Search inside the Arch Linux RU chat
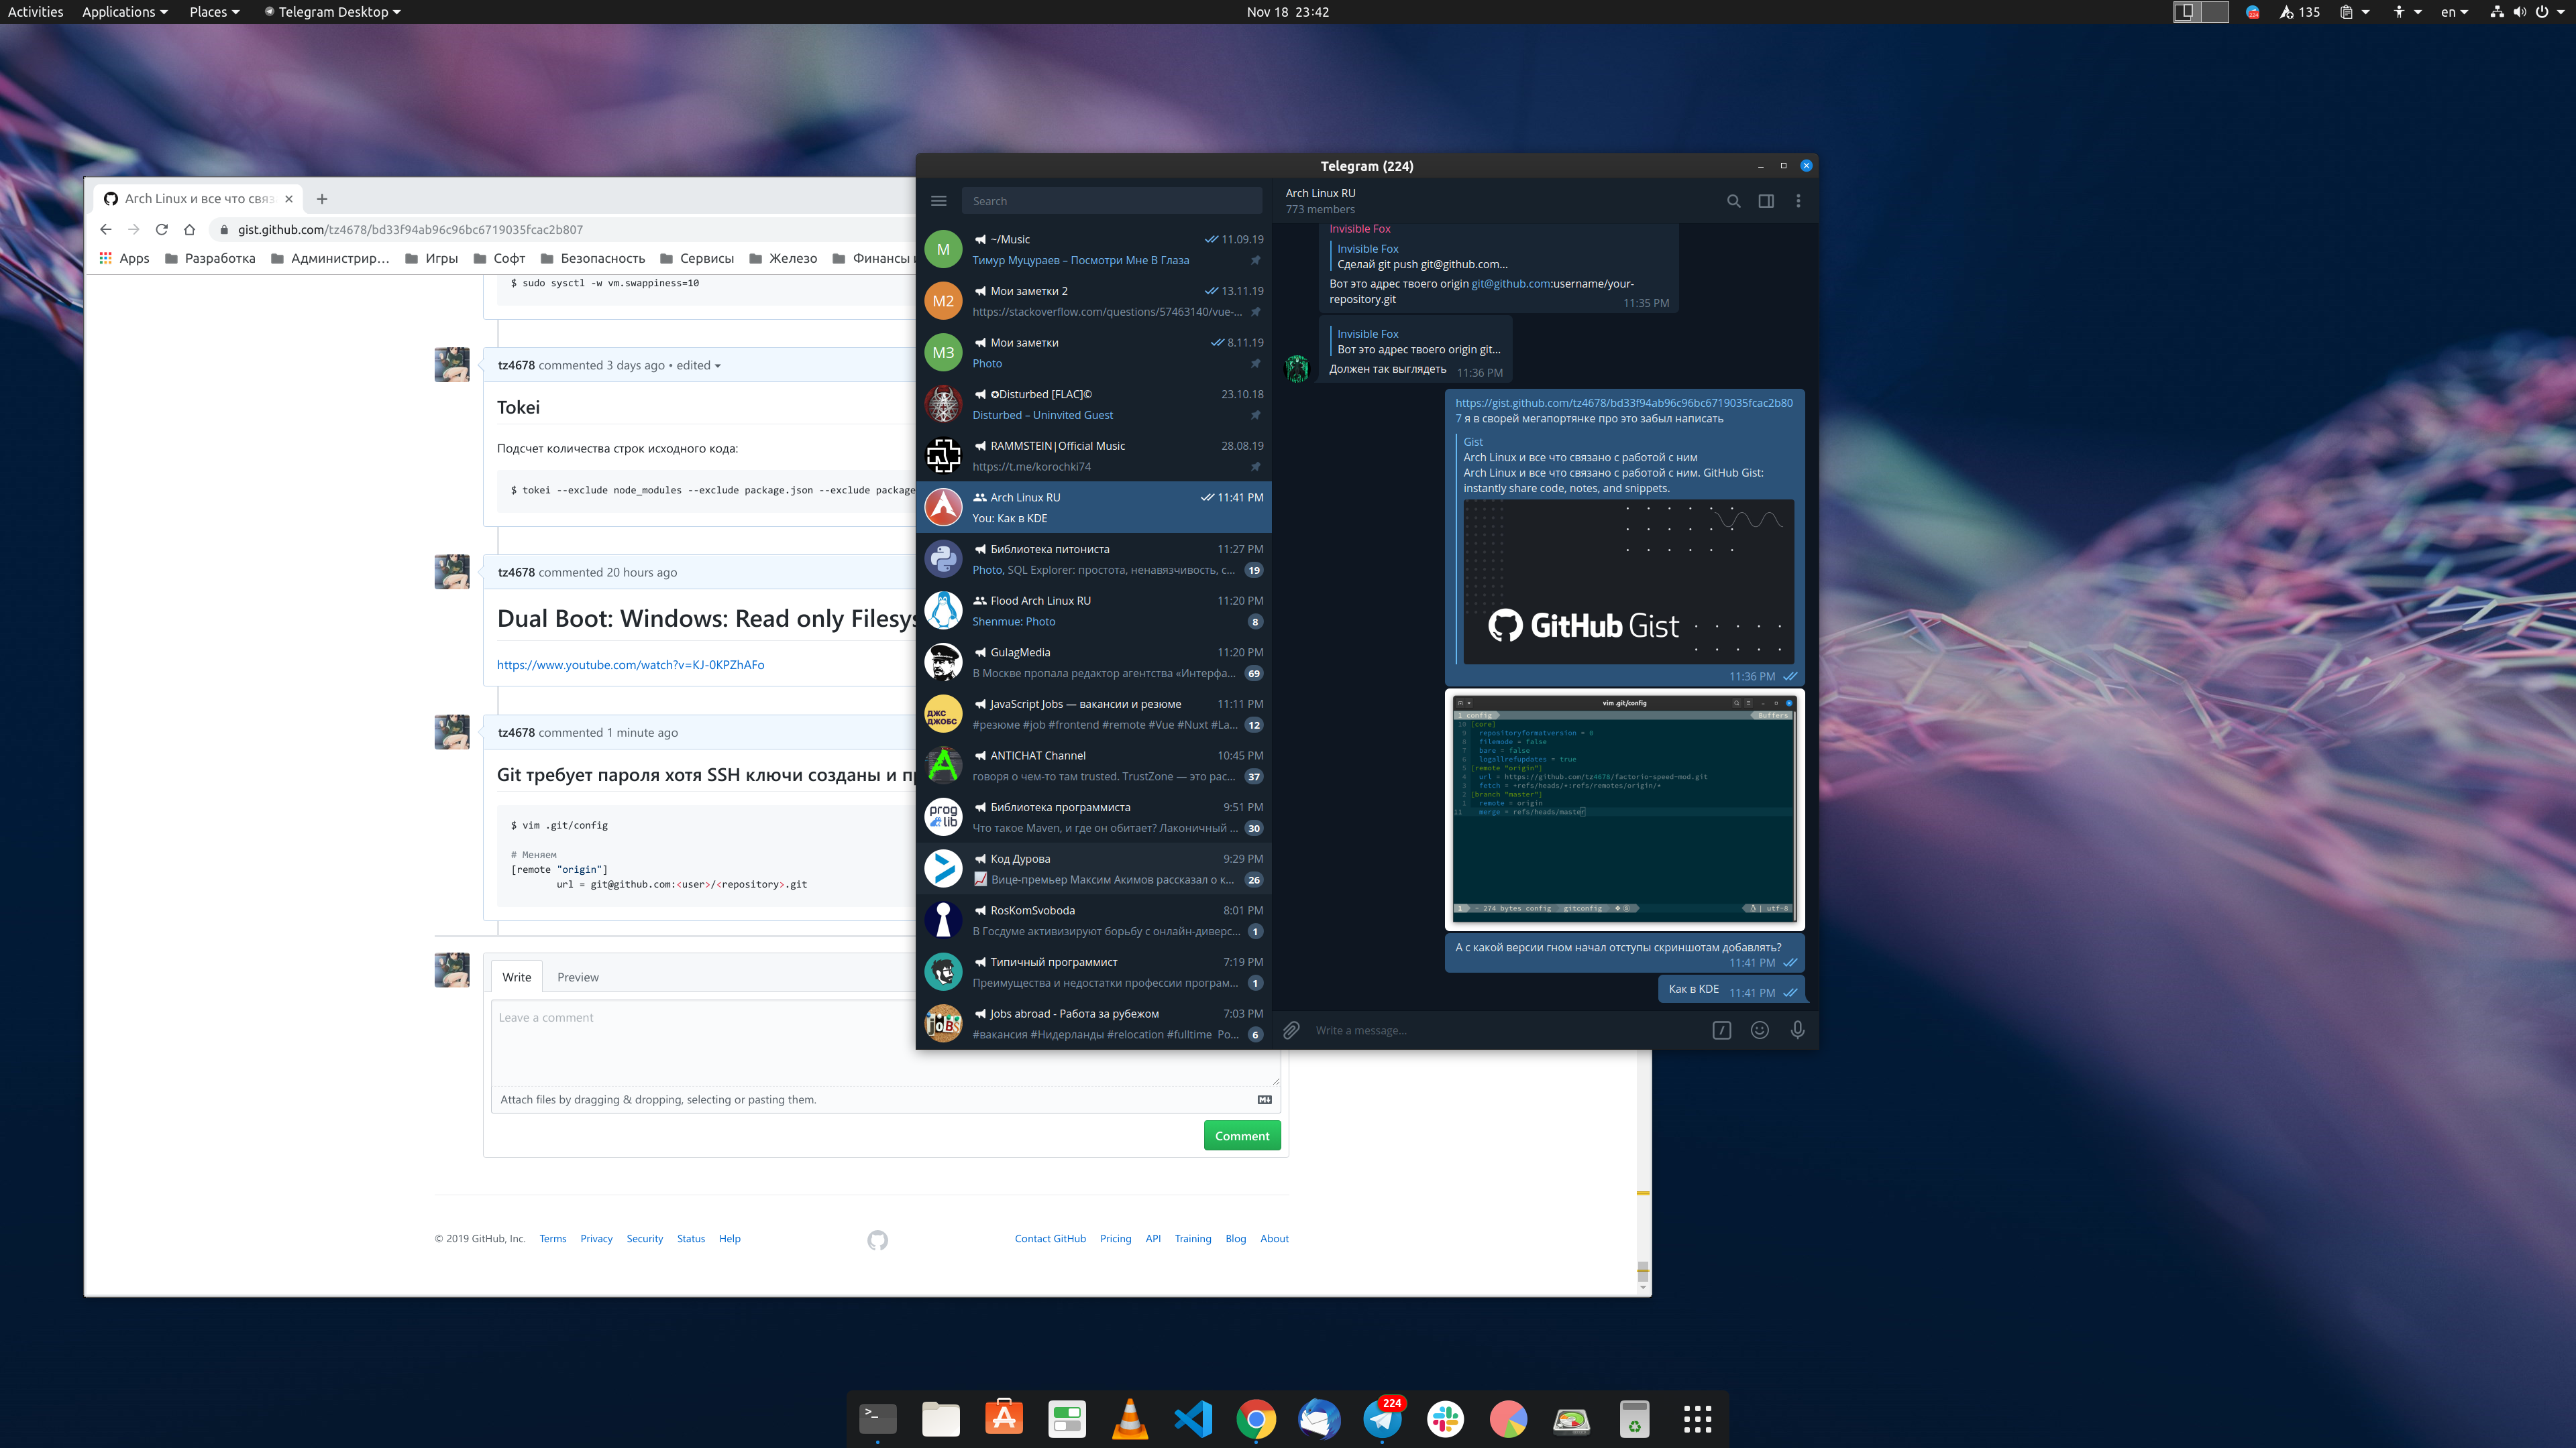 pyautogui.click(x=1733, y=201)
